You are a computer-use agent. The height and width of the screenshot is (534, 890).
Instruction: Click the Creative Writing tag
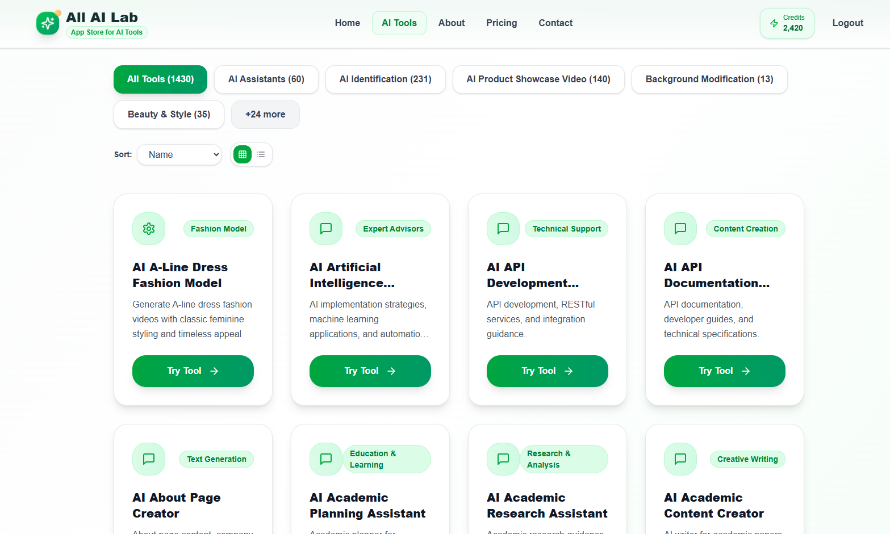[x=747, y=459]
